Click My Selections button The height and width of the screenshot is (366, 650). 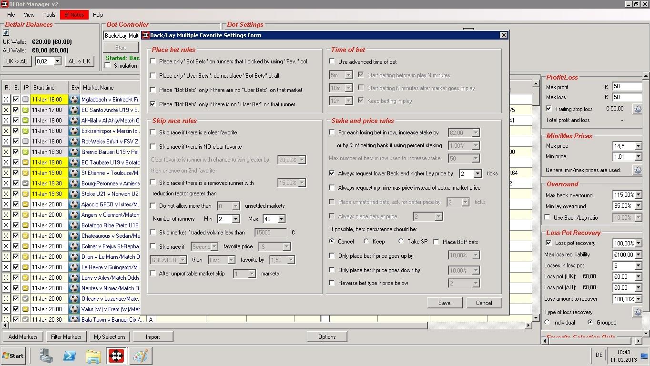point(110,336)
